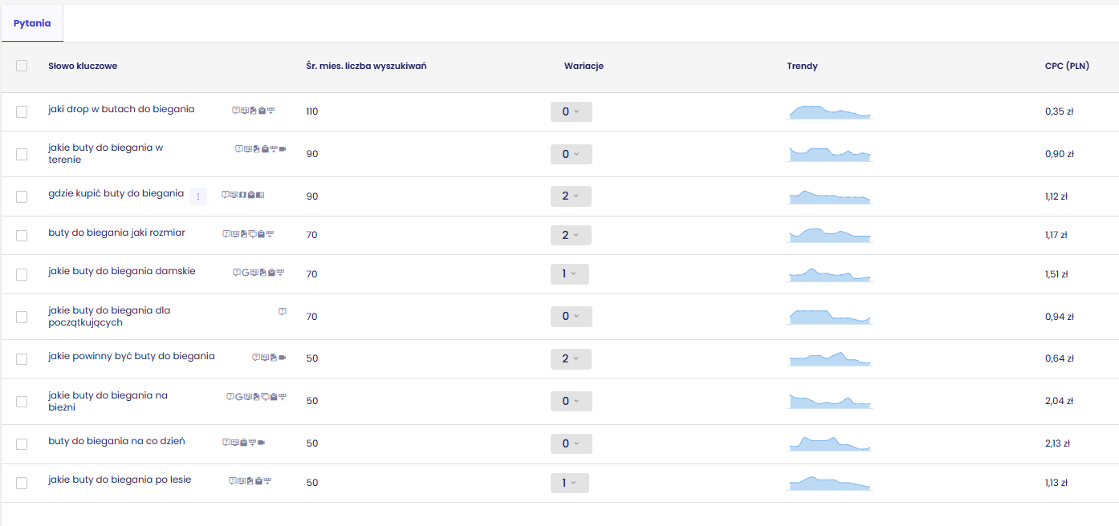Open variations dropdown for 'jakie buty do biegania damskie'
Screen dimensions: 1119x526
tap(569, 273)
